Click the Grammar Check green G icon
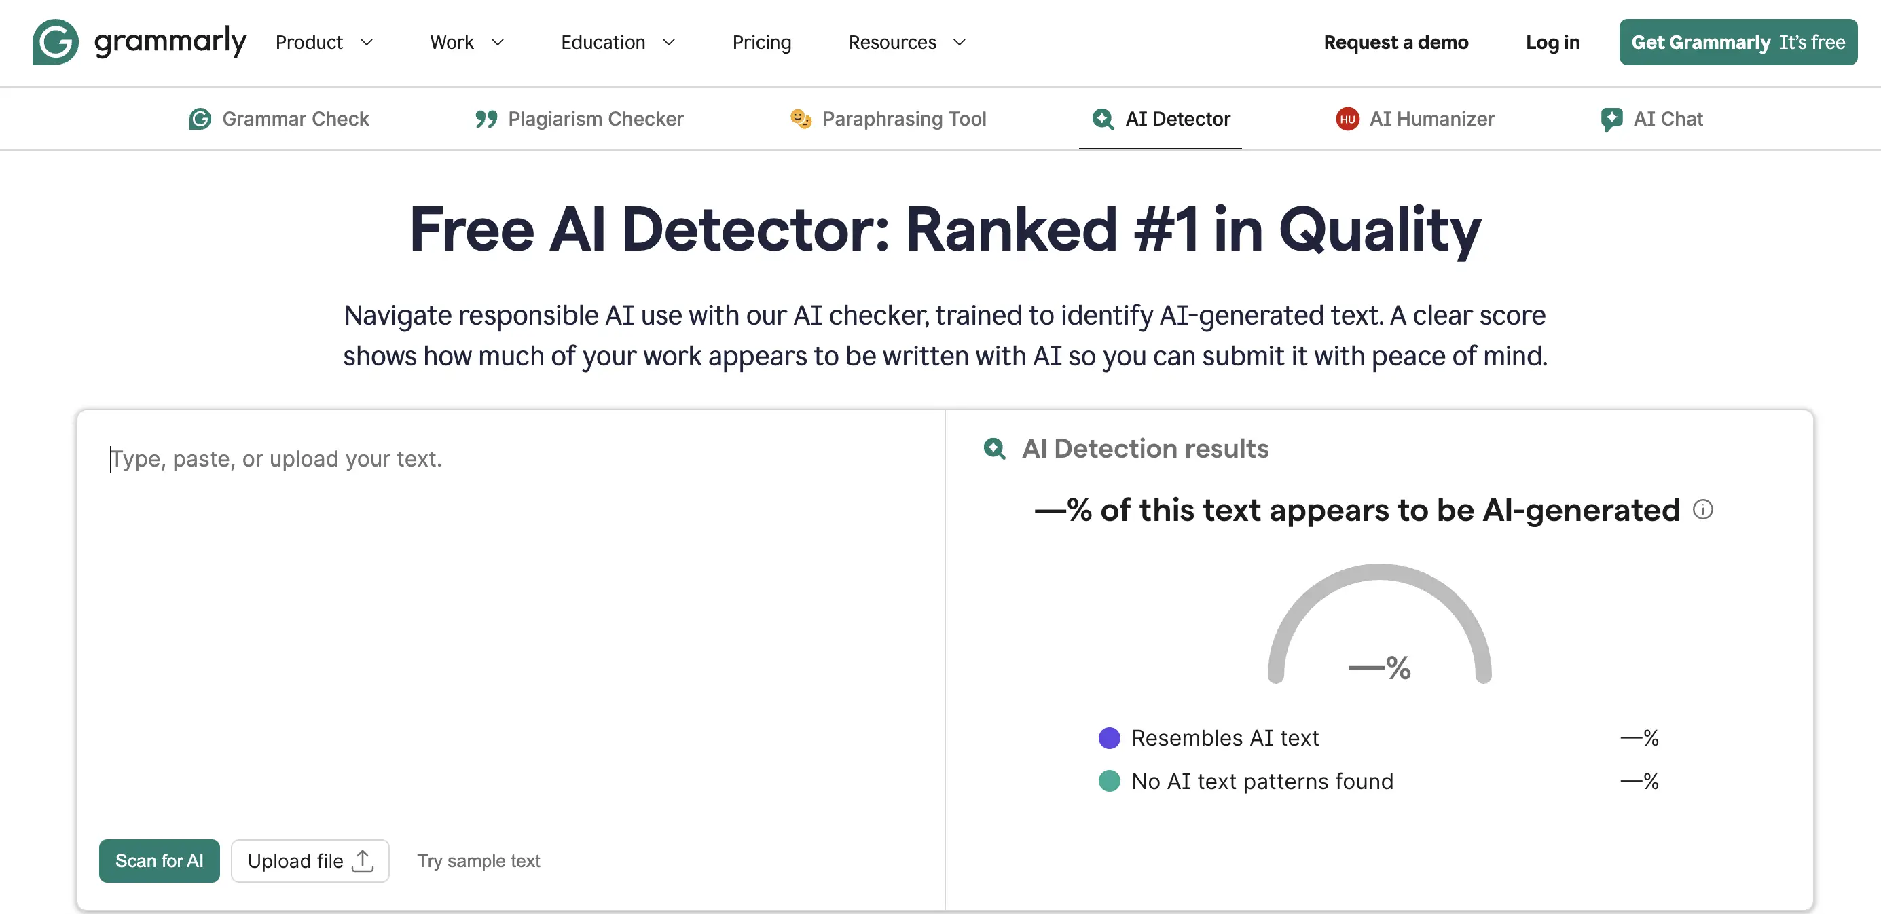This screenshot has width=1881, height=914. pos(200,119)
